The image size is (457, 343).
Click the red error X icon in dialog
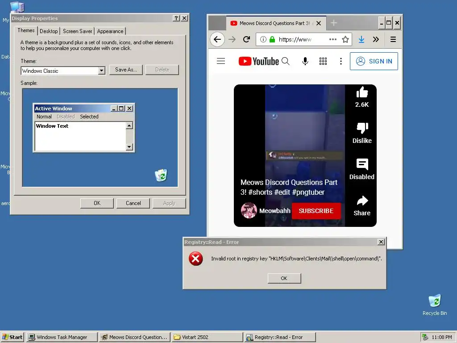[196, 259]
